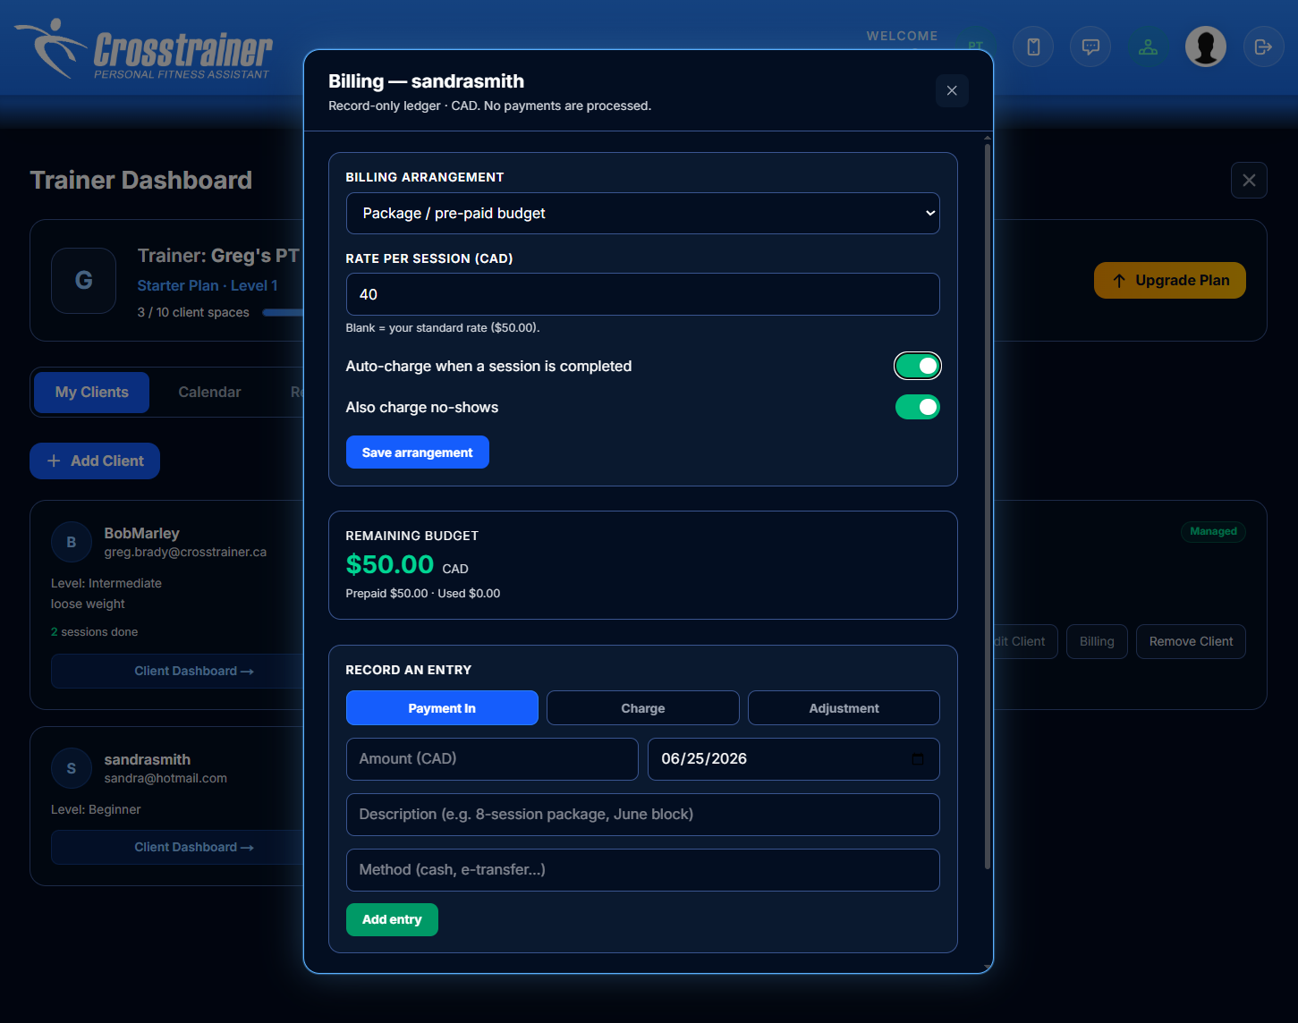Close the Billing modal with X icon
Viewport: 1298px width, 1023px height.
952,90
